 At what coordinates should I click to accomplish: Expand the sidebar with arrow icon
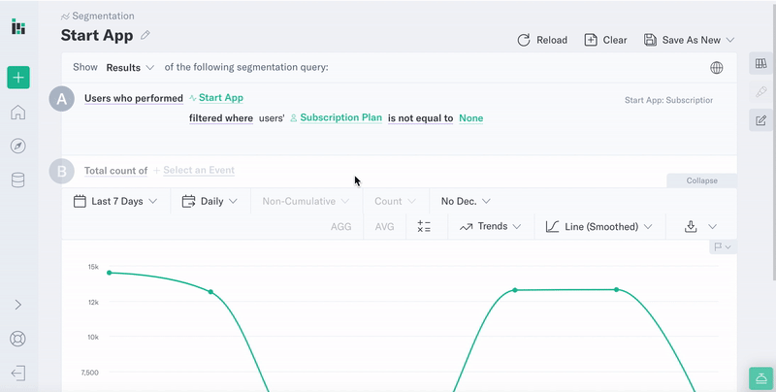[x=18, y=305]
